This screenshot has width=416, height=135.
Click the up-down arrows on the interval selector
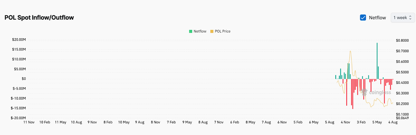point(410,18)
